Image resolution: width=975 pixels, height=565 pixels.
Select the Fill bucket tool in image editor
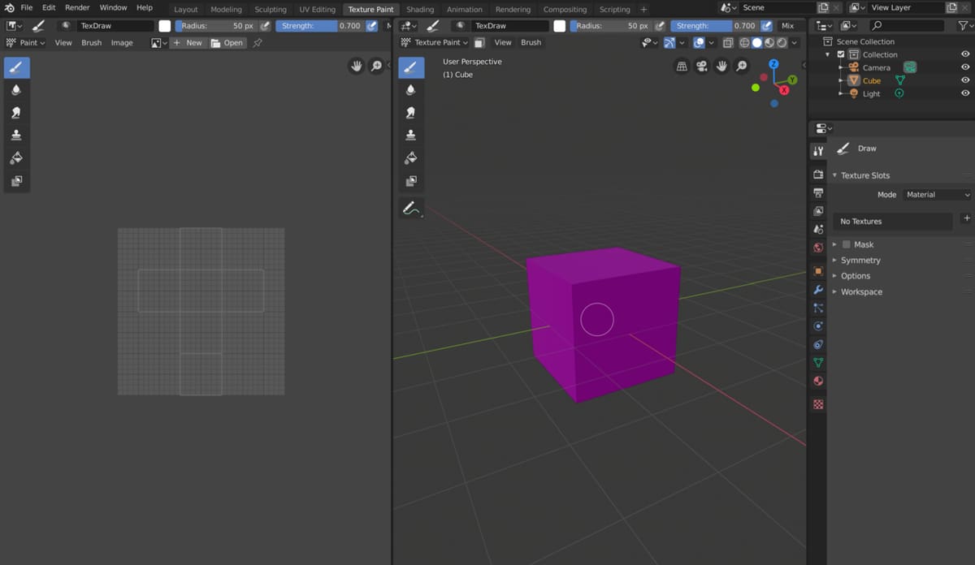pos(16,158)
